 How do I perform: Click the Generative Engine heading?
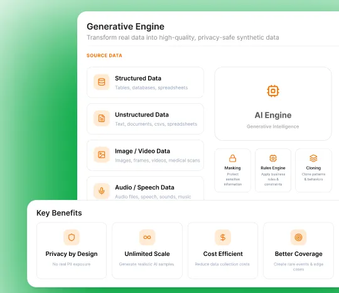click(x=126, y=26)
